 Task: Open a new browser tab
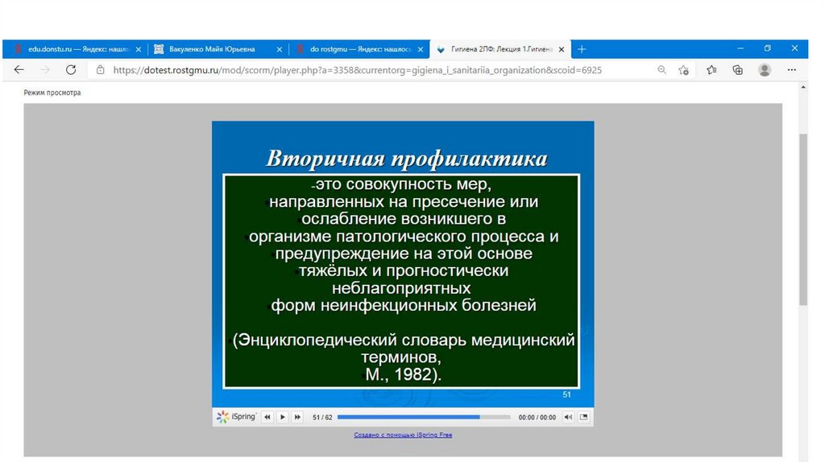[582, 49]
